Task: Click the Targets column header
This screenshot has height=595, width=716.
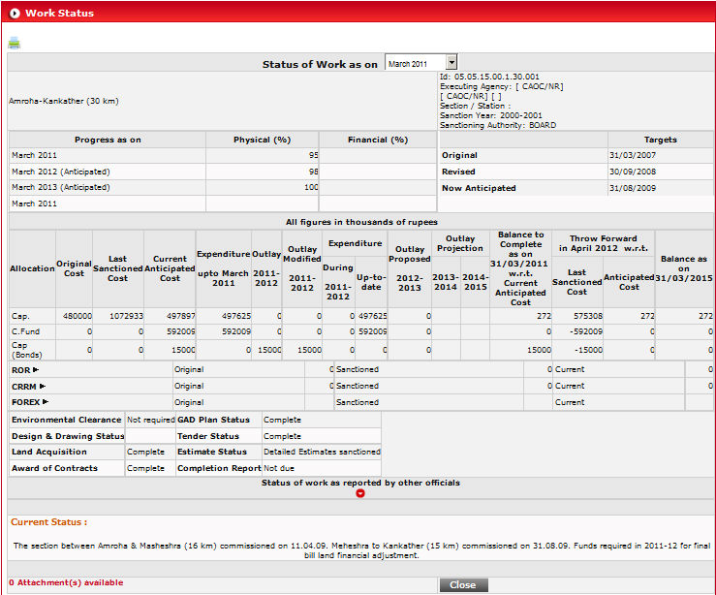Action: point(660,140)
